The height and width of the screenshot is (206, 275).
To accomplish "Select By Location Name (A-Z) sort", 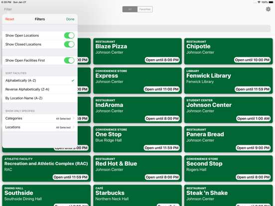I will click(x=40, y=98).
